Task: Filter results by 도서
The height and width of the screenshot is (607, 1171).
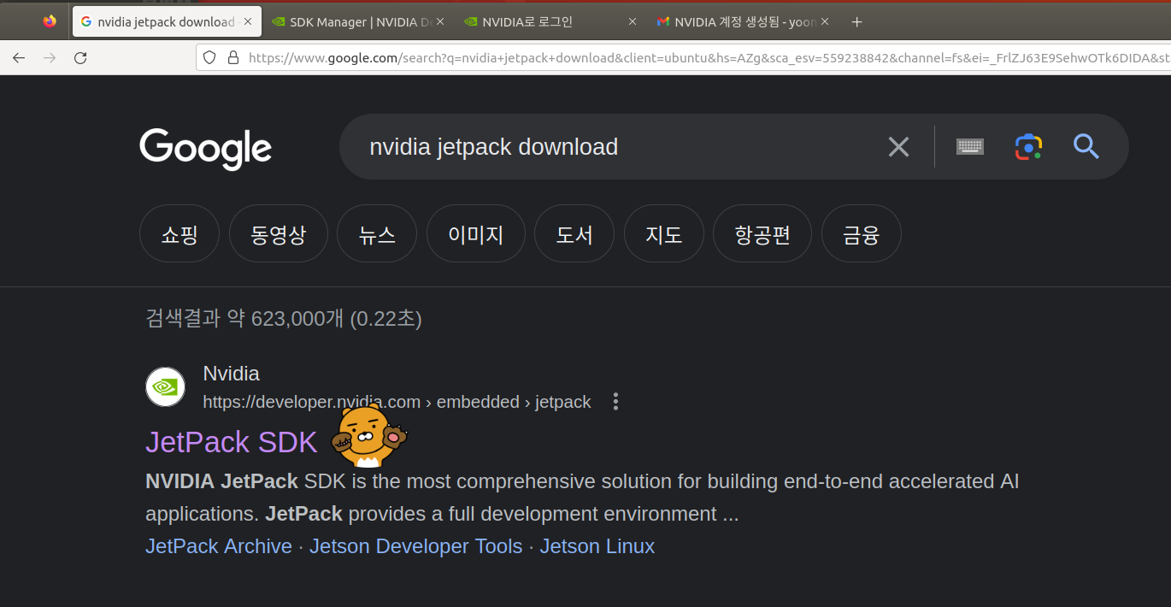Action: [x=574, y=234]
